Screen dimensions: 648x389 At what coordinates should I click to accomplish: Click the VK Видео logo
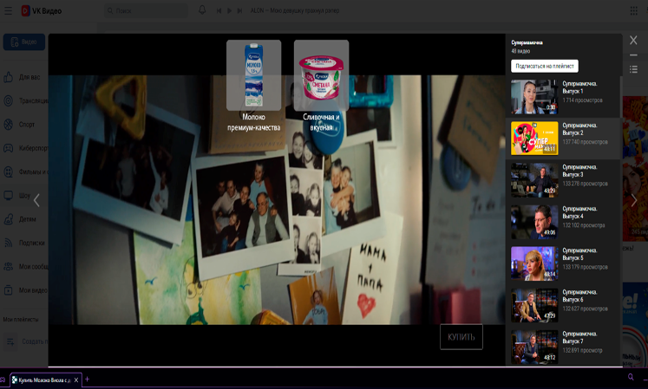point(43,10)
